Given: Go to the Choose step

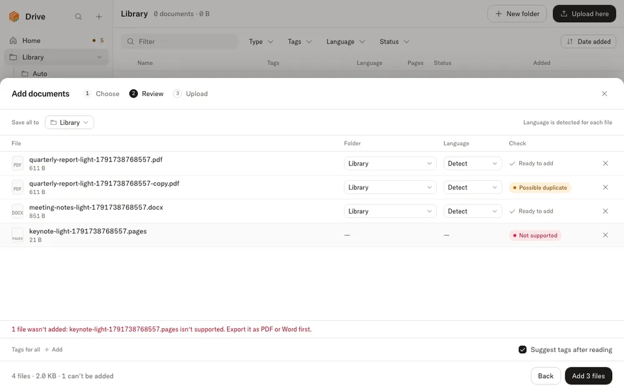Looking at the screenshot, I should pyautogui.click(x=102, y=94).
